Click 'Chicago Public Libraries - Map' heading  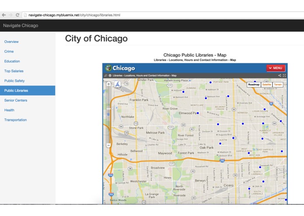tap(195, 55)
